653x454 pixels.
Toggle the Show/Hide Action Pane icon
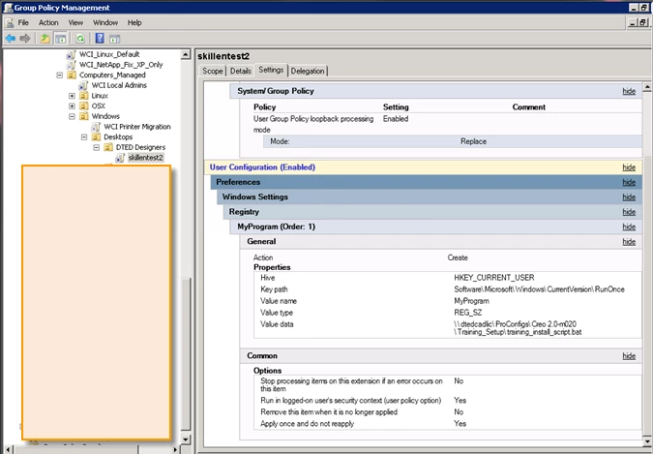114,39
